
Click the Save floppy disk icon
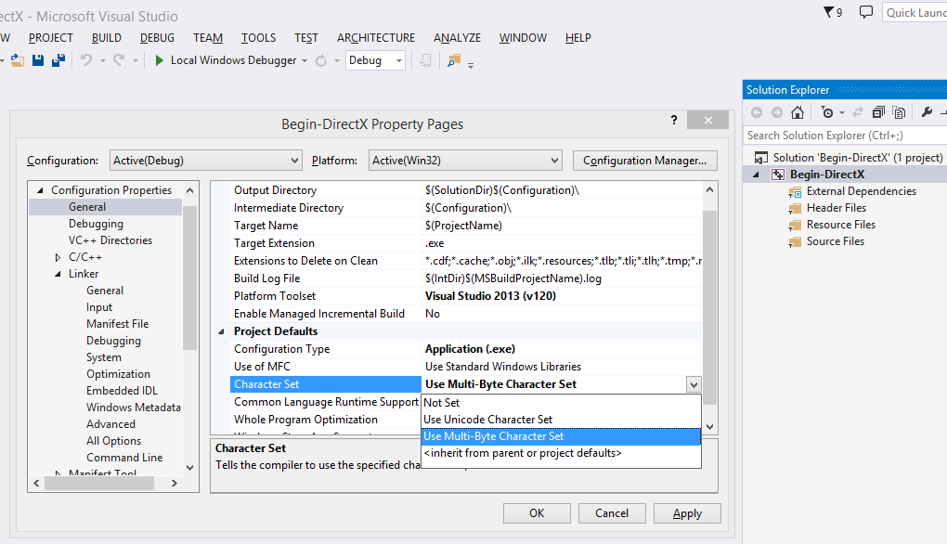tap(38, 60)
